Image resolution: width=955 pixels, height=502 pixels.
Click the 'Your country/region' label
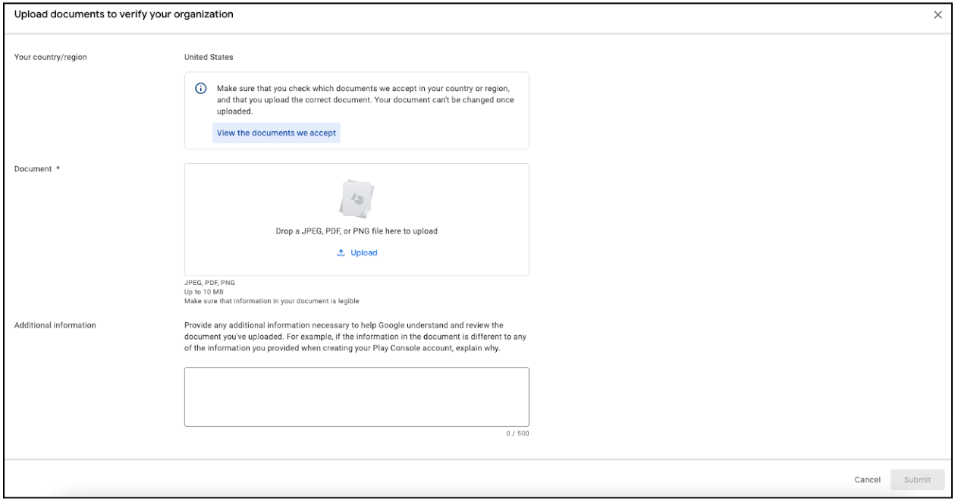tap(51, 57)
